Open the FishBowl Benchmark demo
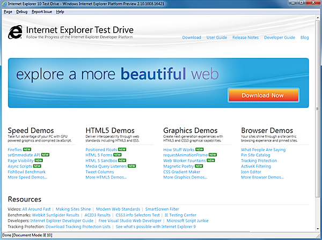 pos(27,171)
